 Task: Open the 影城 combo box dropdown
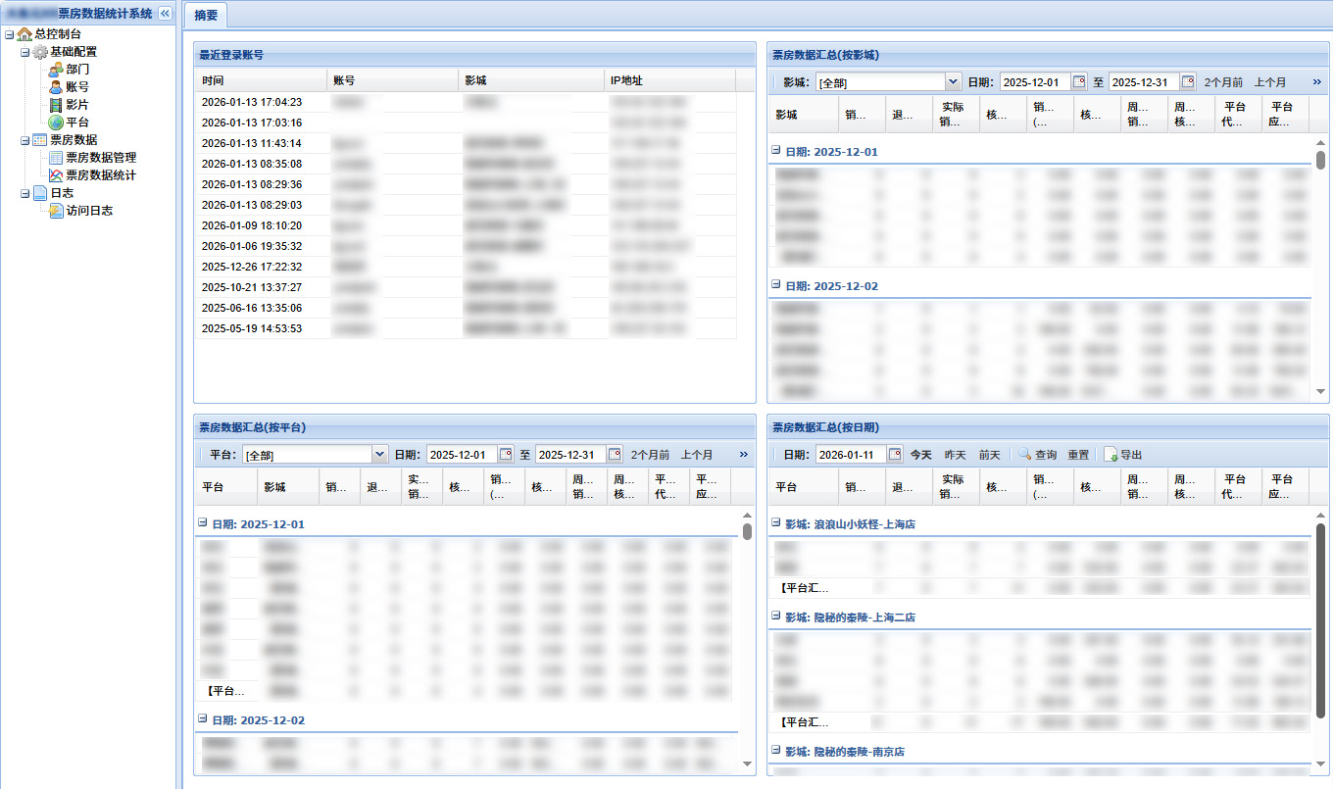point(953,82)
